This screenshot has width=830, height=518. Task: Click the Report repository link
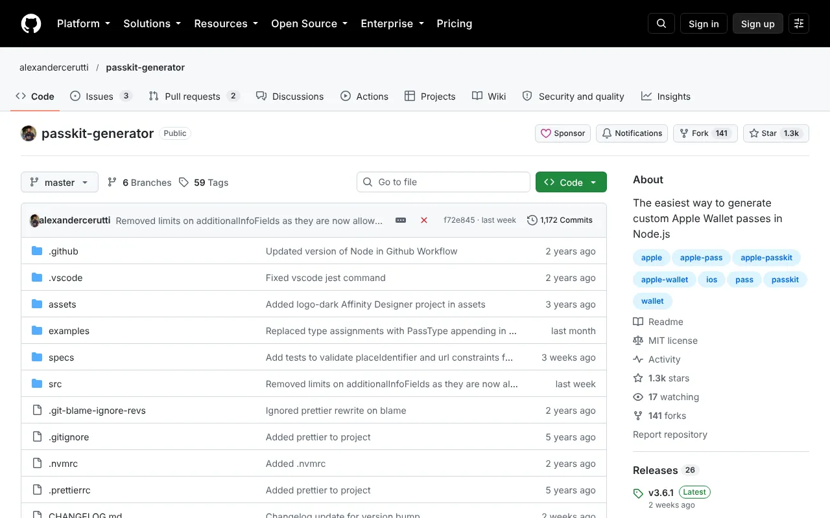[670, 434]
